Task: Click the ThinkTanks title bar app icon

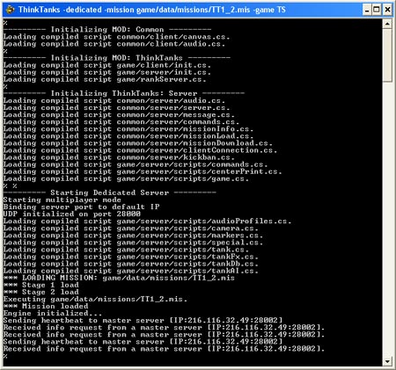Action: pyautogui.click(x=10, y=10)
